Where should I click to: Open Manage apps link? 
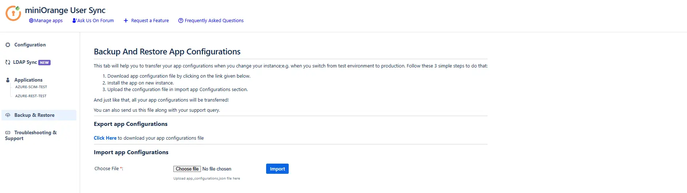[x=48, y=21]
